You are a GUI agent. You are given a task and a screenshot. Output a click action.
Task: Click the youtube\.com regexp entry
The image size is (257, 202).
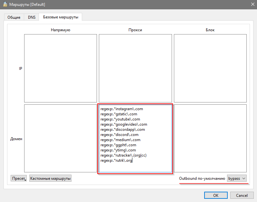120,119
